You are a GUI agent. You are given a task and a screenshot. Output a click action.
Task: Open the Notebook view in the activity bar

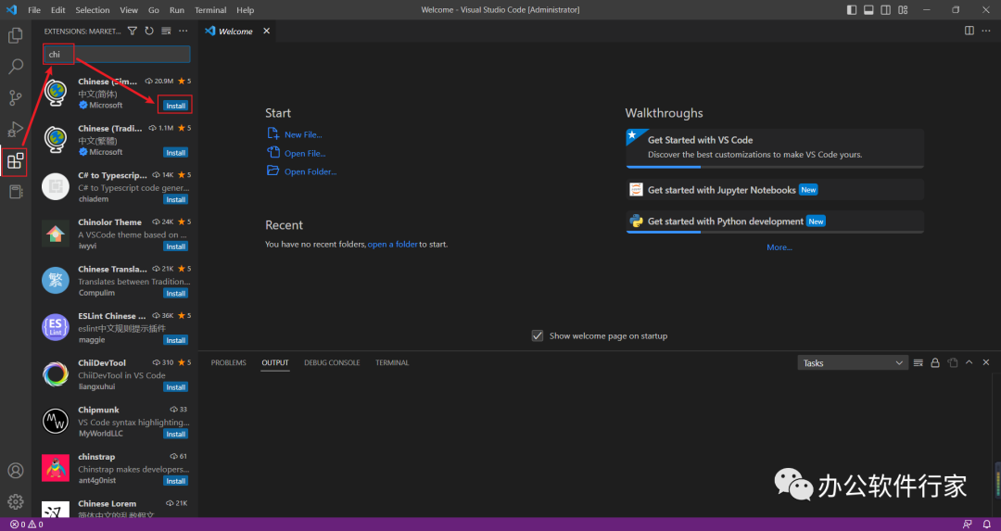click(x=16, y=192)
